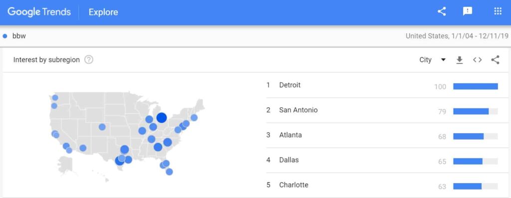Click the embed code icon
This screenshot has height=198, width=511.
(478, 60)
